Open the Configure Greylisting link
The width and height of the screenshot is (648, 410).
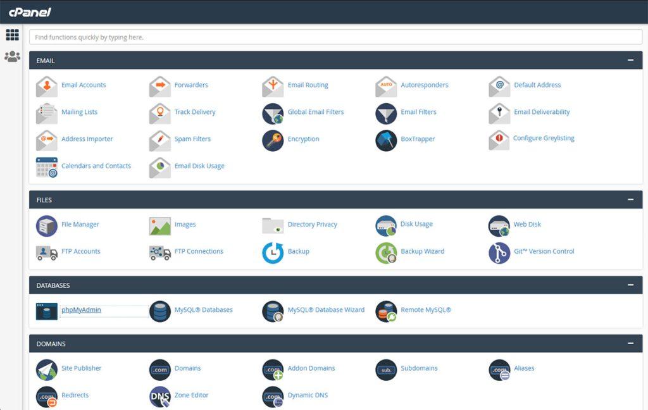click(x=544, y=138)
